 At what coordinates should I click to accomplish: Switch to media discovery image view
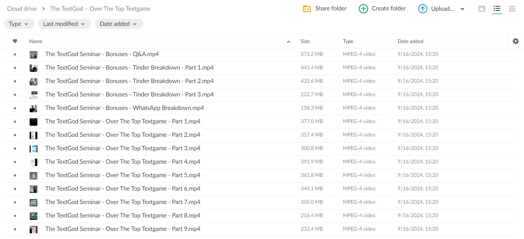(482, 9)
